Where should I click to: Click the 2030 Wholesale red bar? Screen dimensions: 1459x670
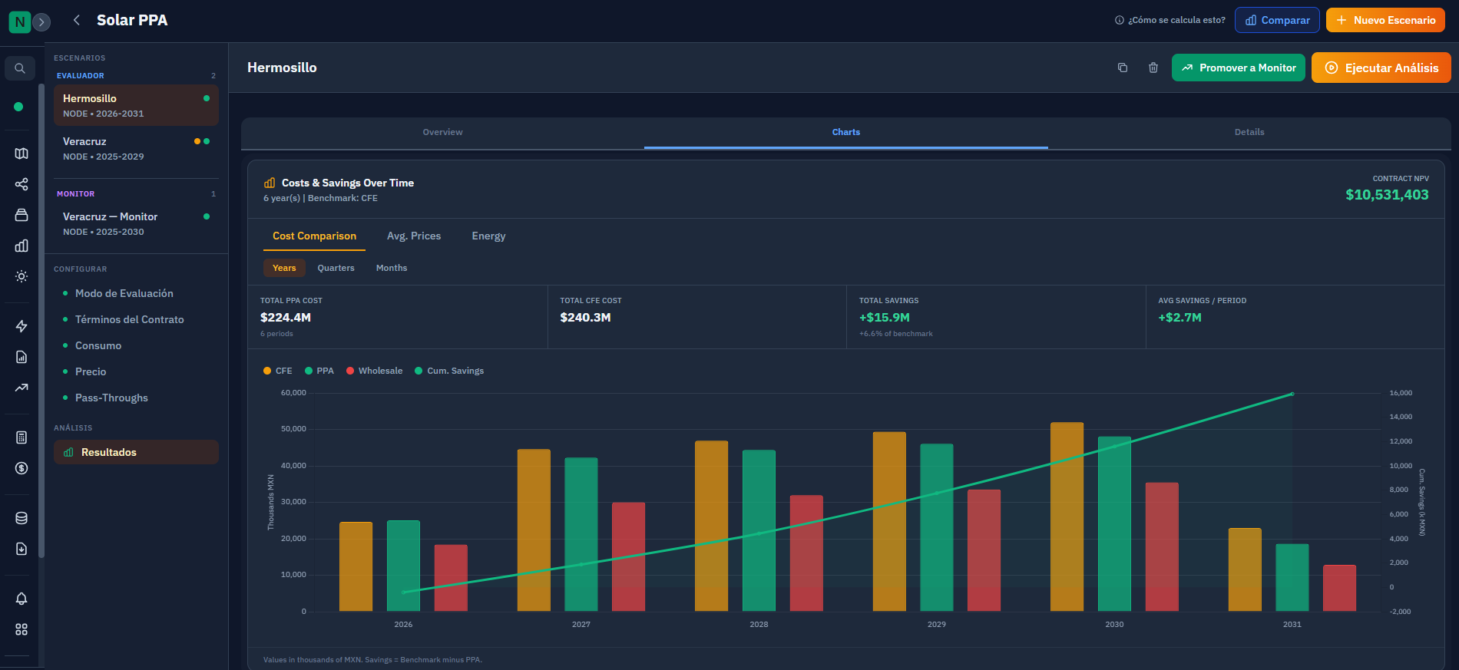pyautogui.click(x=1162, y=547)
